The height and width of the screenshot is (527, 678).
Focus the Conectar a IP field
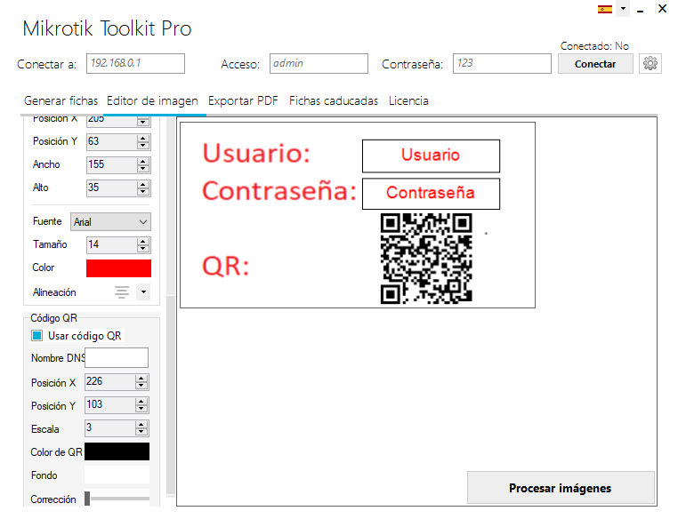point(135,63)
